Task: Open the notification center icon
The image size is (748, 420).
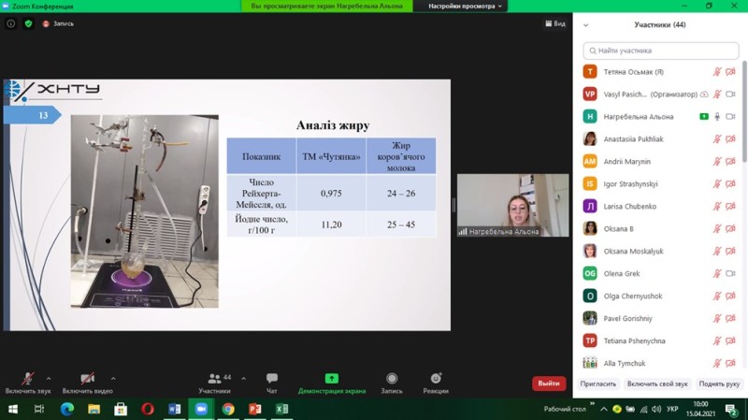Action: point(732,409)
